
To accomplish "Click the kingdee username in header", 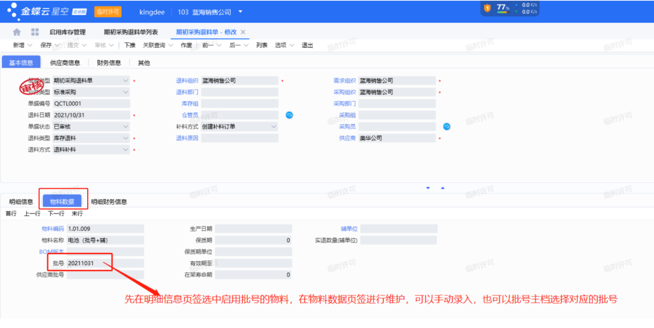I will (151, 11).
